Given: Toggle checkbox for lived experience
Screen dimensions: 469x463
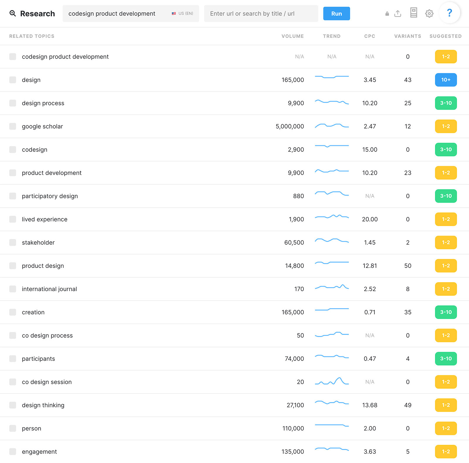Looking at the screenshot, I should pos(13,219).
